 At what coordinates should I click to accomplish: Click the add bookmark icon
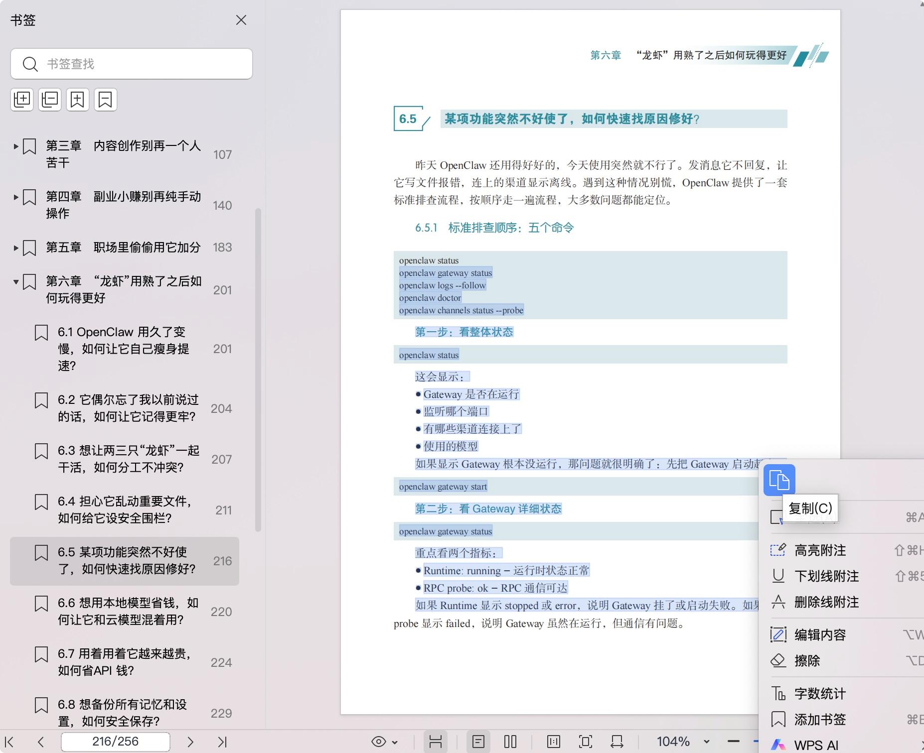click(x=78, y=100)
